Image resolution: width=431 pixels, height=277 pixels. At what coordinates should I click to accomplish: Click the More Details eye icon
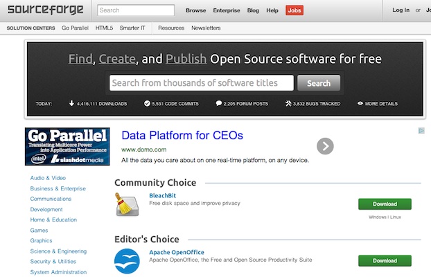tap(360, 103)
